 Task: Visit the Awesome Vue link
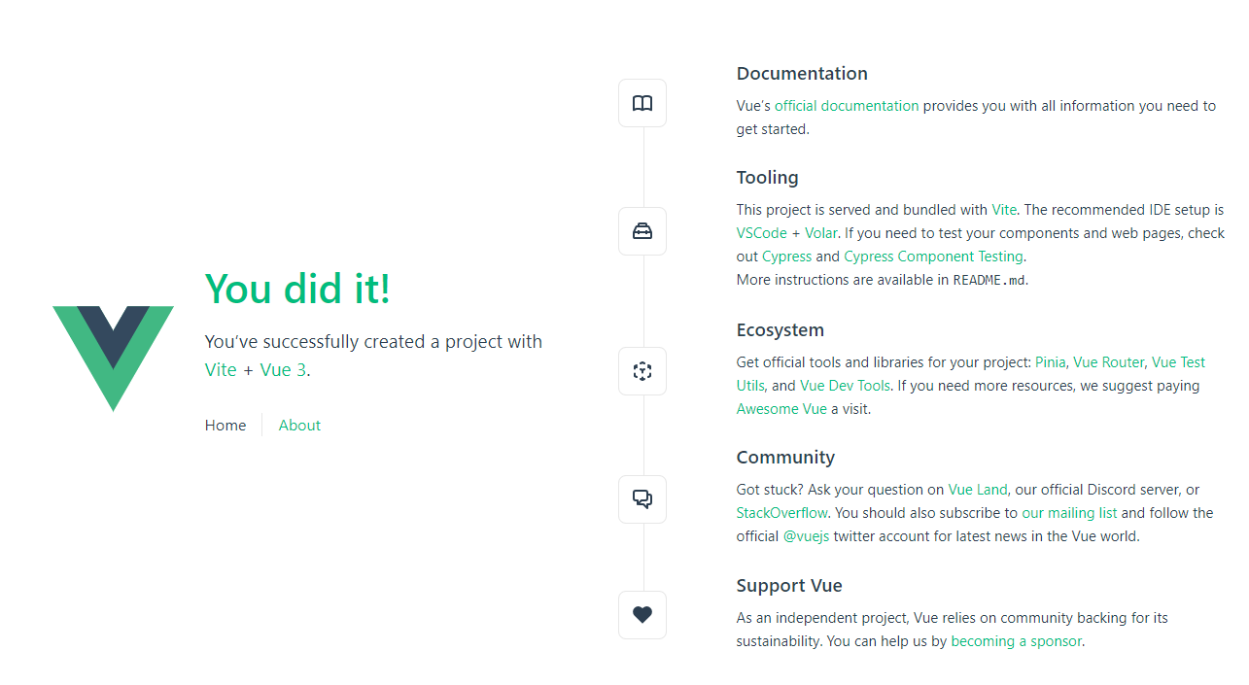click(781, 409)
